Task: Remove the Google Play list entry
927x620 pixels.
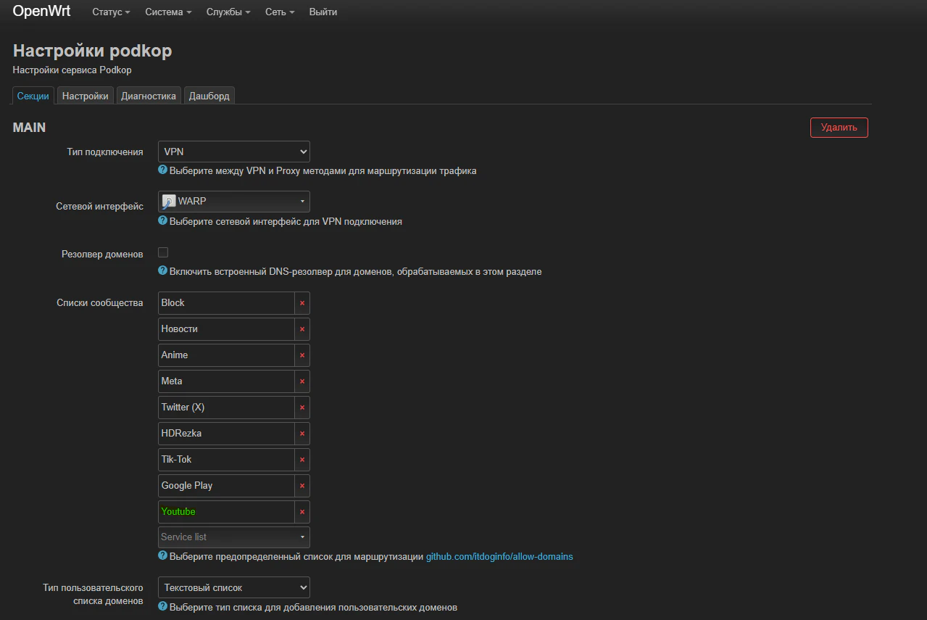Action: (302, 486)
